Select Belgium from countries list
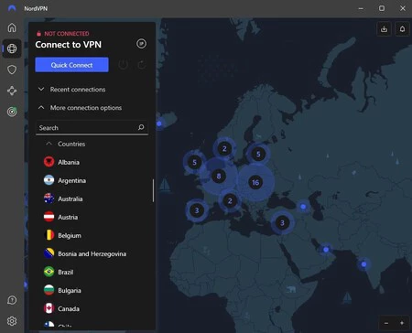The width and height of the screenshot is (412, 333). pos(70,235)
